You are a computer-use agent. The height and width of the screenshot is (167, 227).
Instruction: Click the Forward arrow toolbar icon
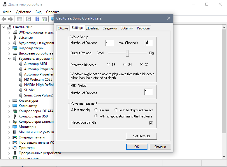point(10,19)
